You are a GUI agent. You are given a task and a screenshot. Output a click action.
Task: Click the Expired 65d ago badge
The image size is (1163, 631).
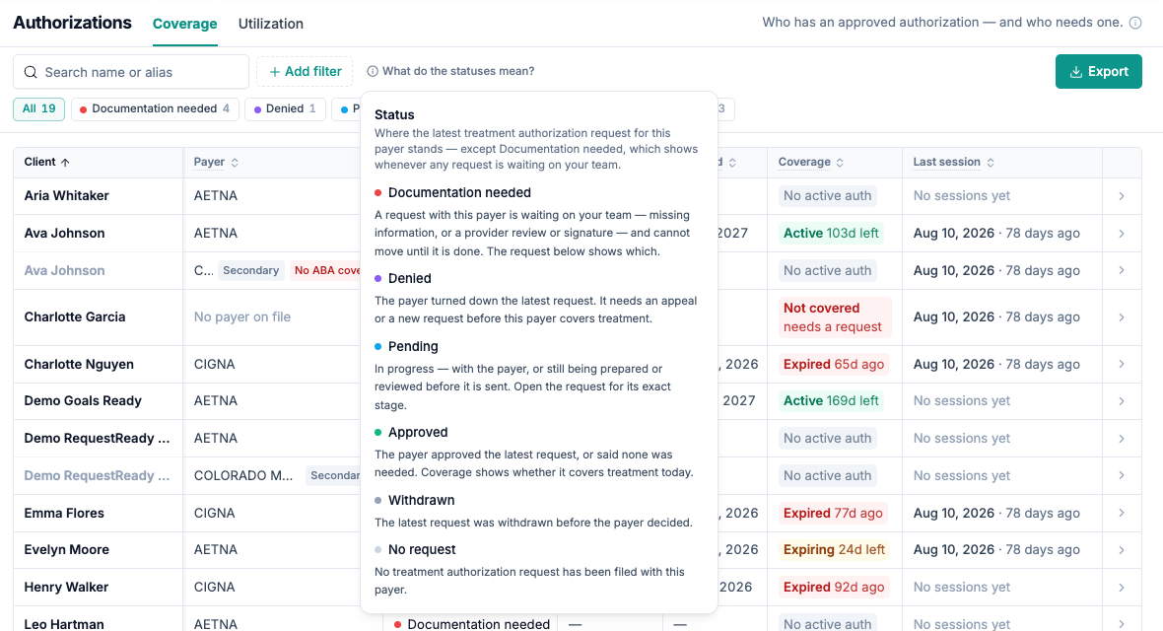[x=834, y=365]
